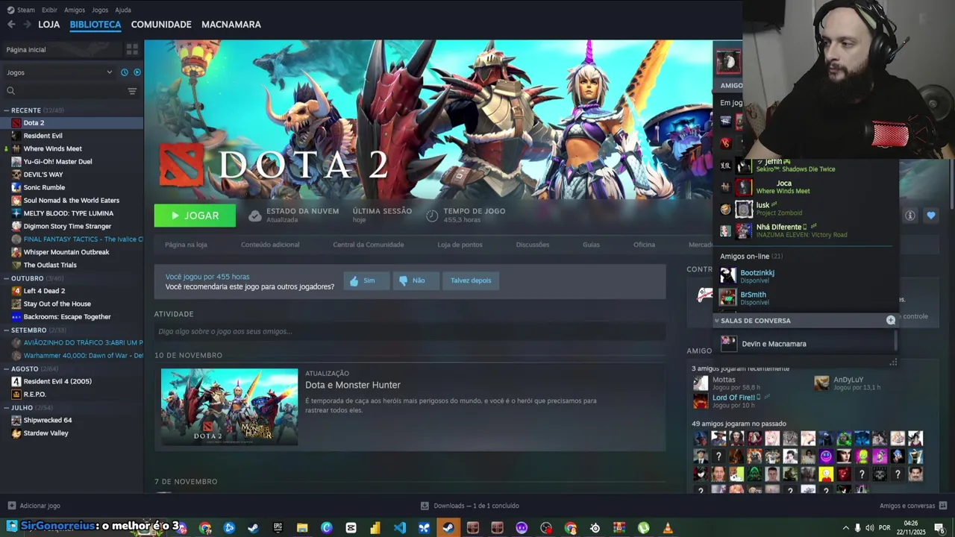Open the Dota Monster Hunter news thumbnail

229,407
